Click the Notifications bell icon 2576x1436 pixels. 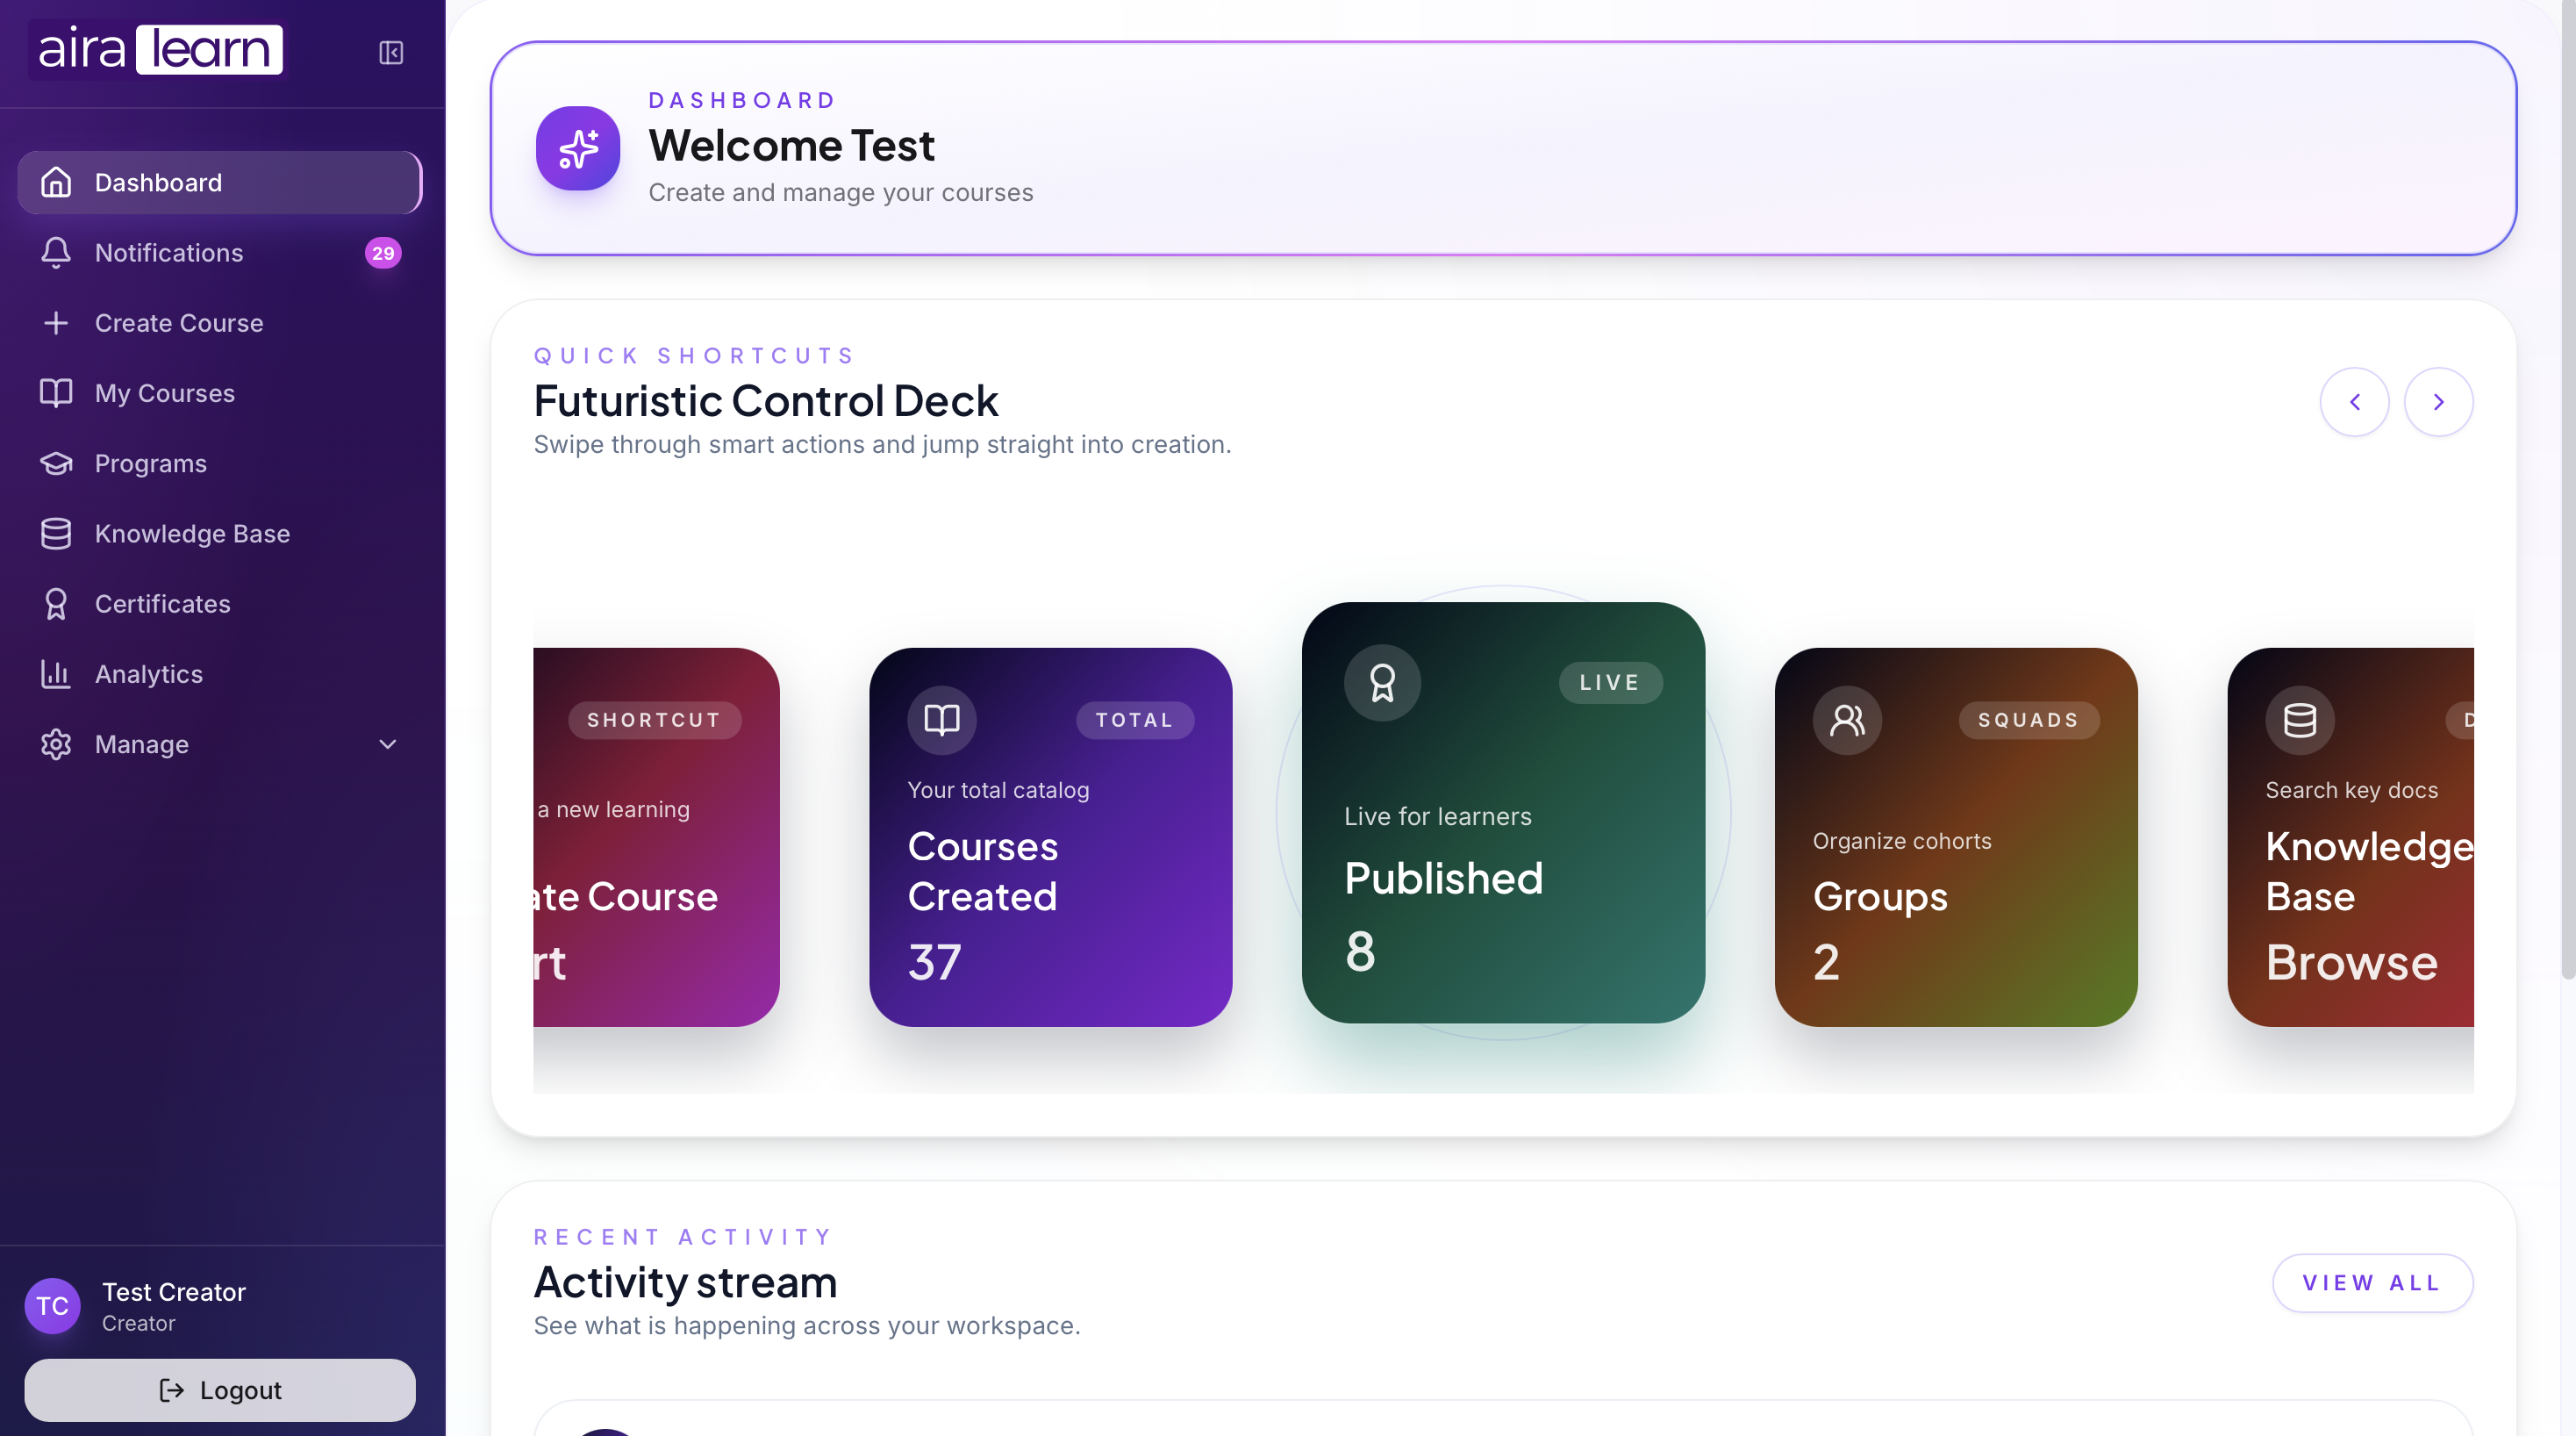[56, 252]
